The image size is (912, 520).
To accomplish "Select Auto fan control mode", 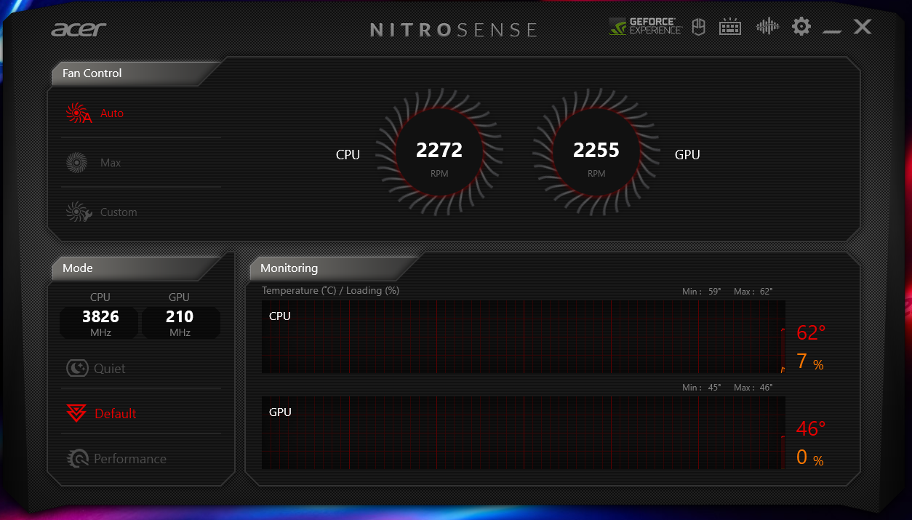I will point(141,113).
